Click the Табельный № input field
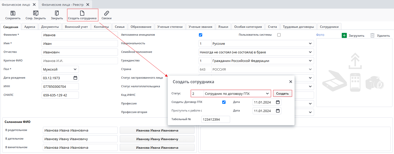 (215, 119)
